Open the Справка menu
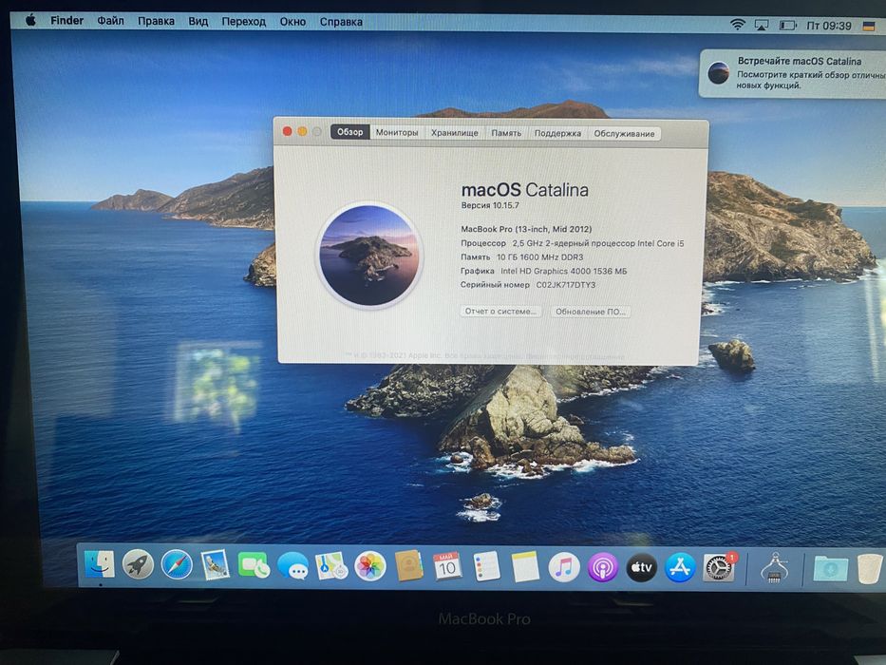 pyautogui.click(x=341, y=22)
